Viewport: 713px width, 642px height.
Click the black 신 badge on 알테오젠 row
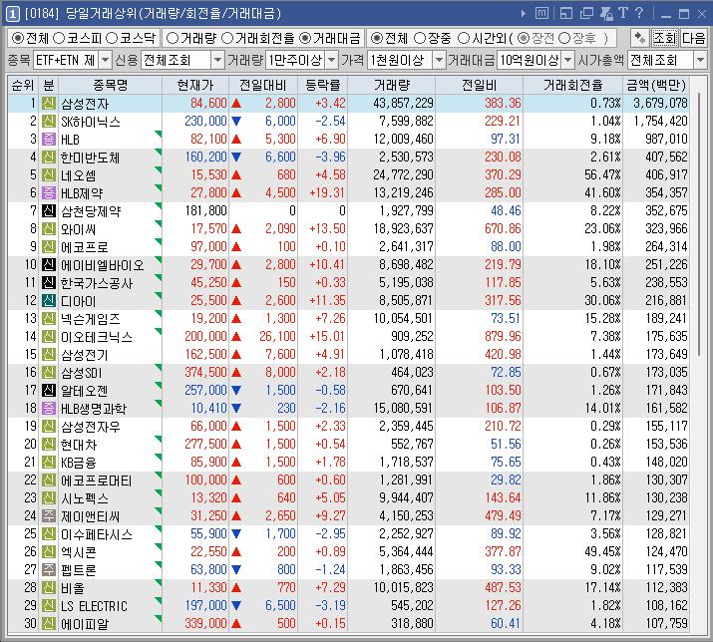49,390
